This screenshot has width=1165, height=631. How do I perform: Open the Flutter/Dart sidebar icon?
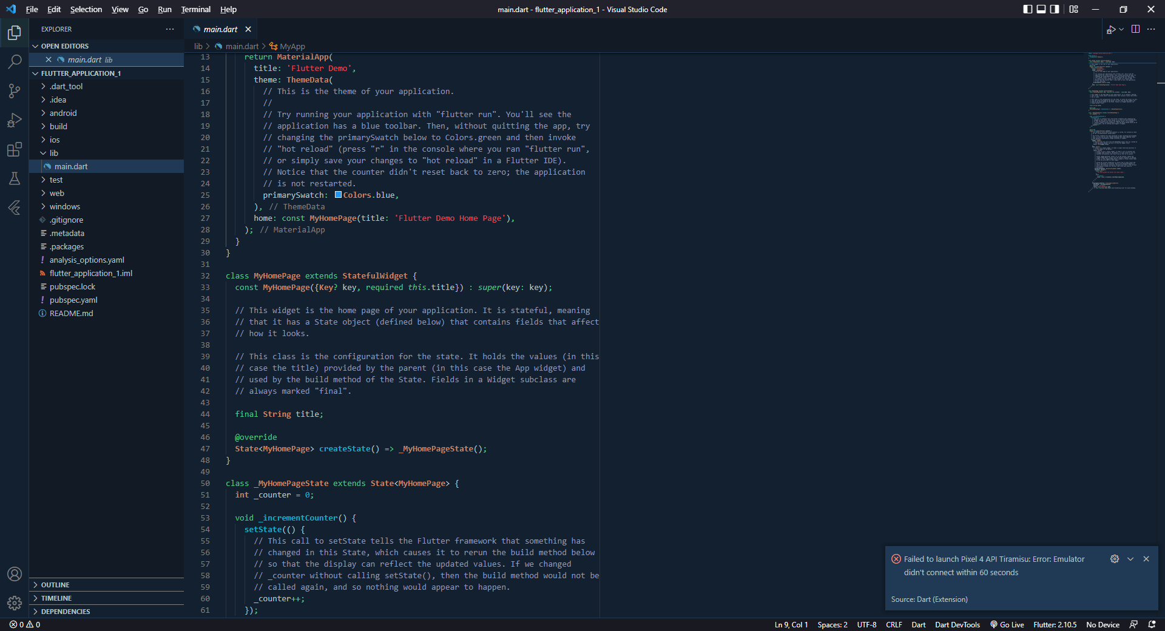15,208
